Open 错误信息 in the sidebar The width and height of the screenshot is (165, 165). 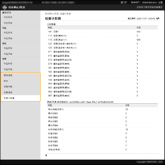coord(8,75)
